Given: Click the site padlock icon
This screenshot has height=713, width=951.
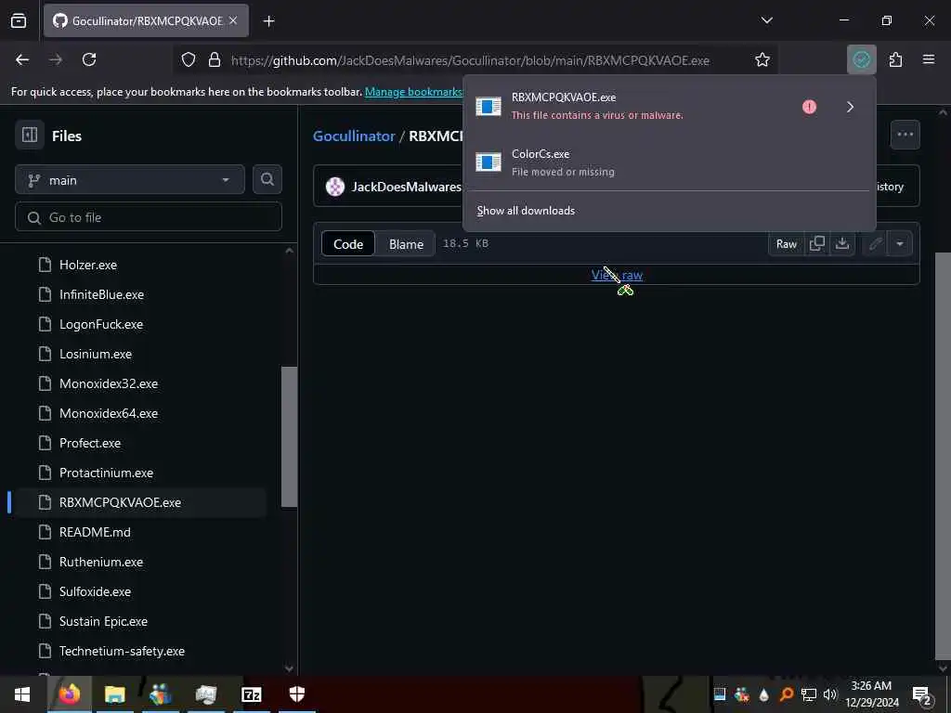Looking at the screenshot, I should click(x=215, y=59).
